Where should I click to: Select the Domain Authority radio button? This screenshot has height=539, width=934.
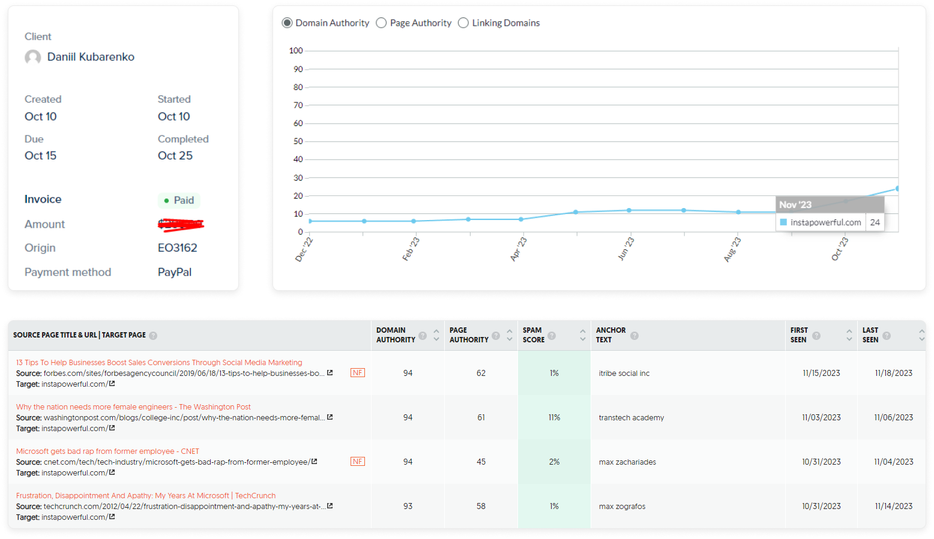click(288, 23)
